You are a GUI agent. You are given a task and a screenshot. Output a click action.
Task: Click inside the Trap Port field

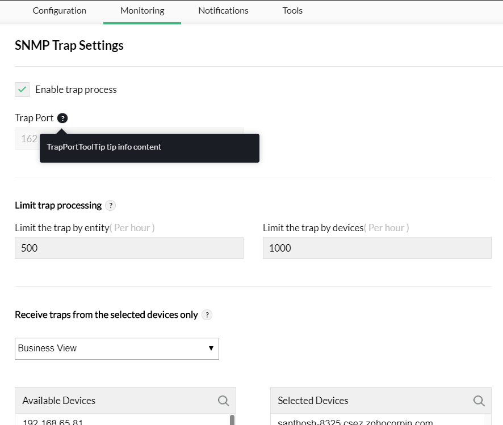[x=28, y=138]
